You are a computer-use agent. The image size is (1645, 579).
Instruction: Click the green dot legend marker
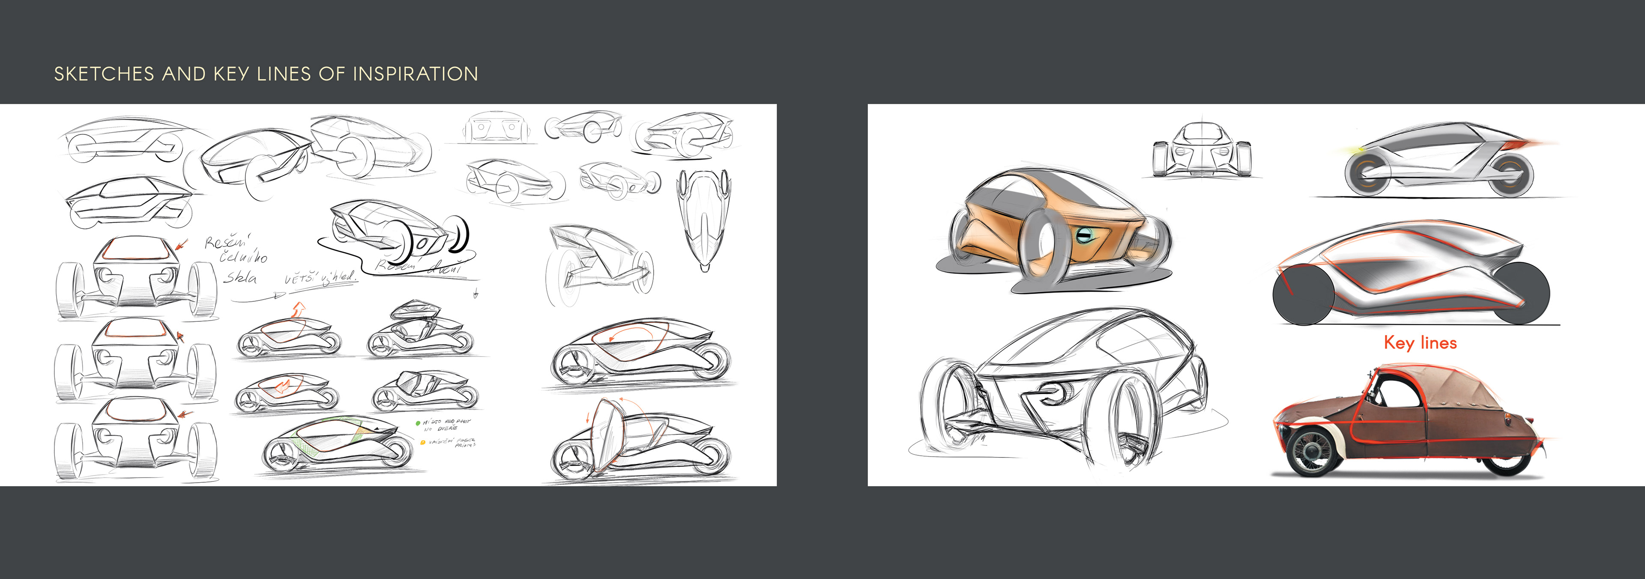(x=418, y=423)
